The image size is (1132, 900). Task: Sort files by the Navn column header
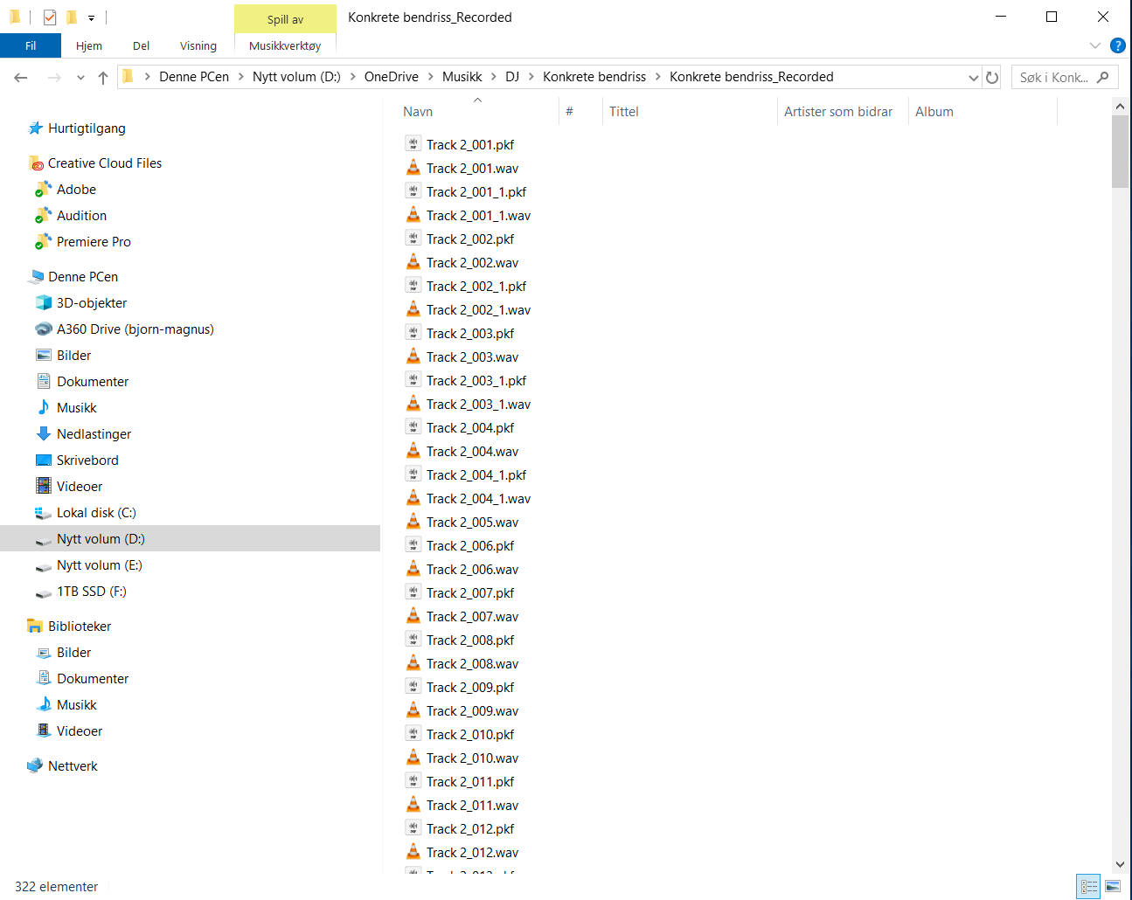pyautogui.click(x=478, y=112)
